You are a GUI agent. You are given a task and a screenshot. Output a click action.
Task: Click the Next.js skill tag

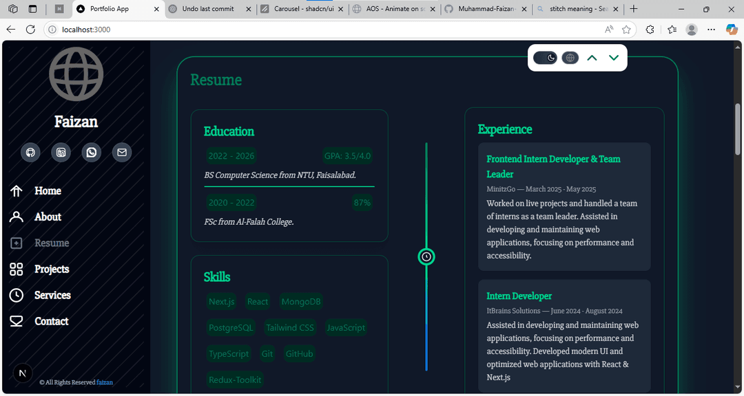pos(222,302)
